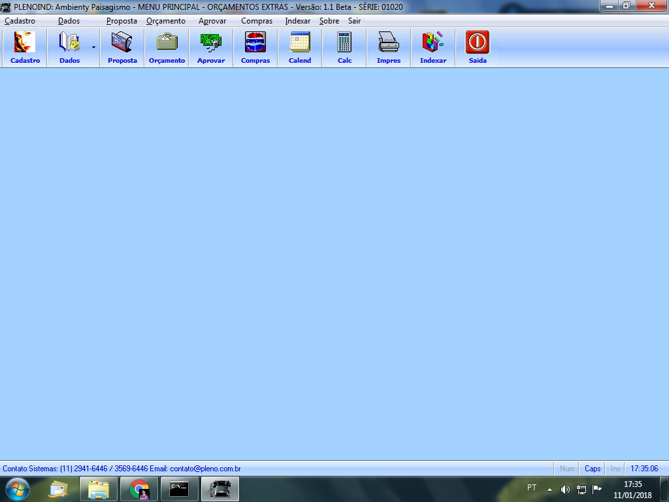Click the 17:35:06 status bar clock

tap(644, 469)
